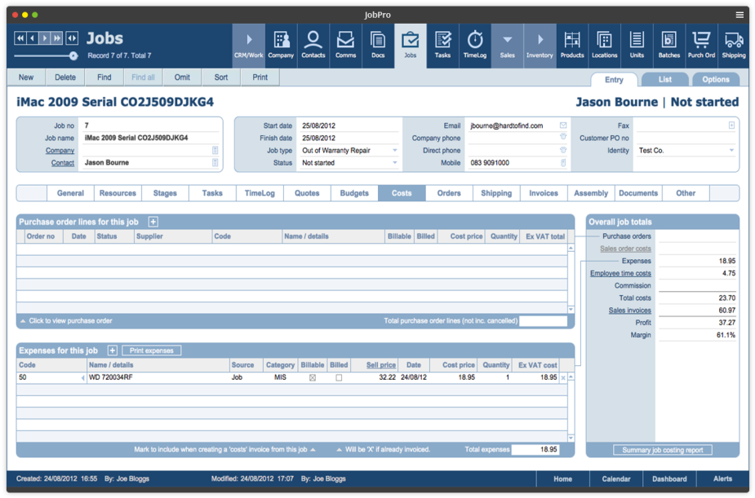Add a purchase order line plus icon

point(153,222)
